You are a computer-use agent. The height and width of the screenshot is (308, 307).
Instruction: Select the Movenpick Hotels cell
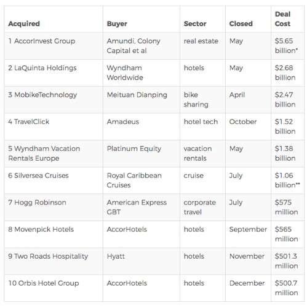(41, 229)
